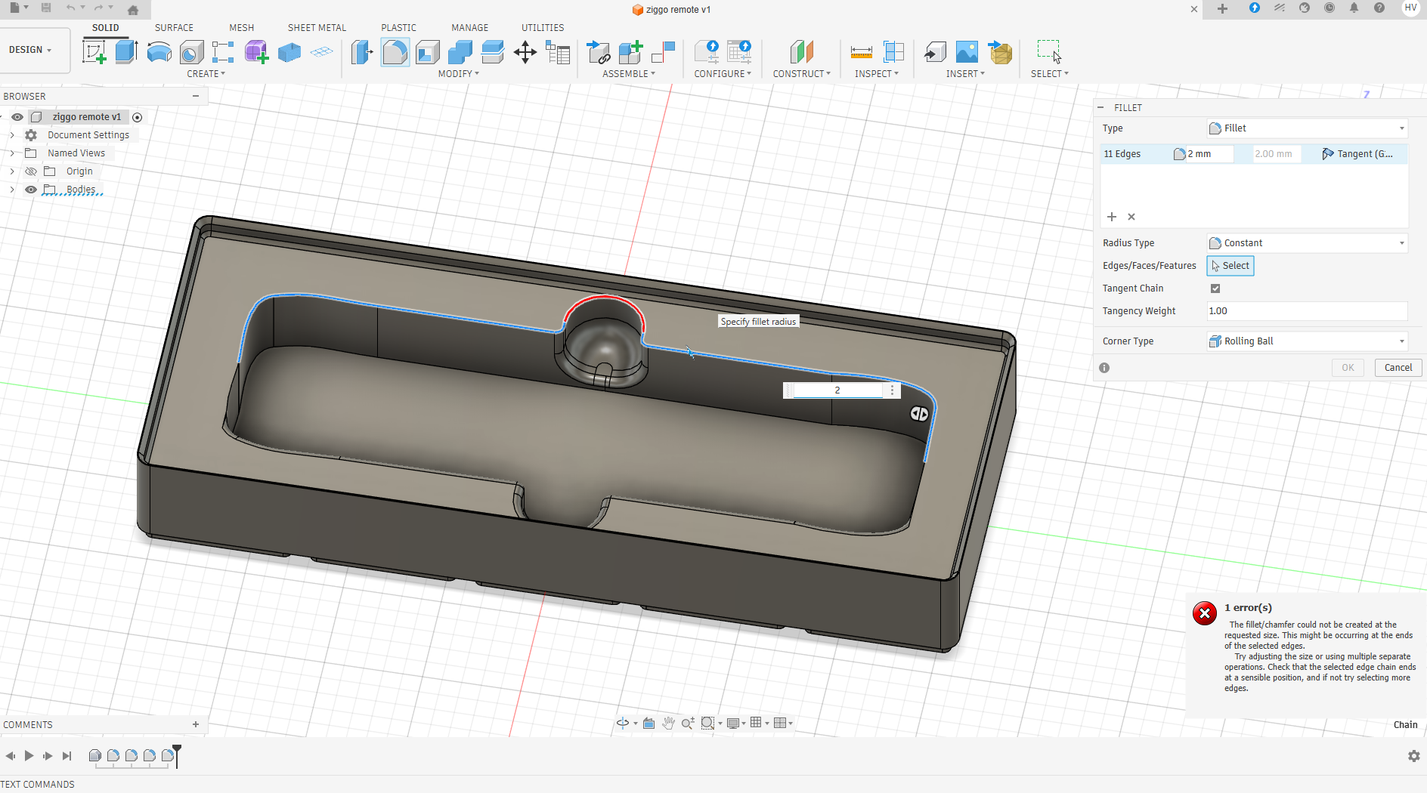The image size is (1427, 793).
Task: Open the Radius Type dropdown
Action: 1307,243
